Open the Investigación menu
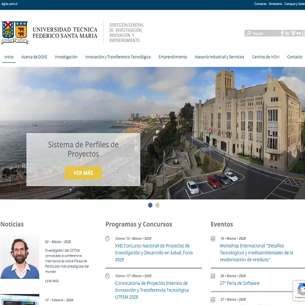This screenshot has height=305, width=305. tap(66, 57)
